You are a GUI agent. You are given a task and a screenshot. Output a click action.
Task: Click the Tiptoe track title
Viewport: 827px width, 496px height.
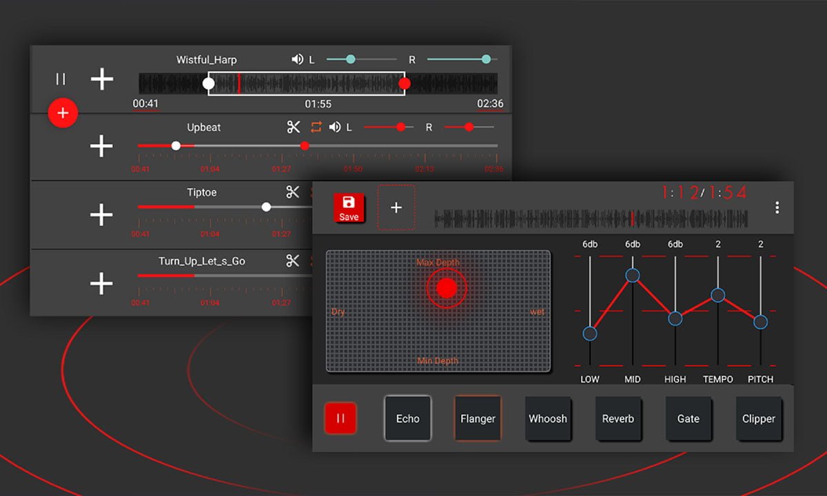[202, 192]
